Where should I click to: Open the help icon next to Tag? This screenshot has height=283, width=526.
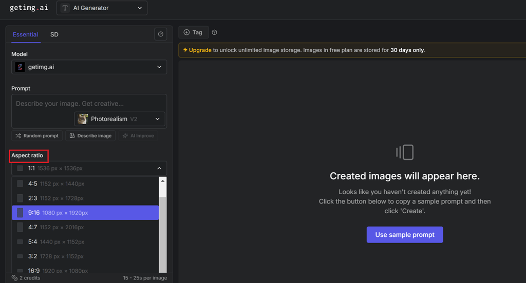click(x=214, y=32)
